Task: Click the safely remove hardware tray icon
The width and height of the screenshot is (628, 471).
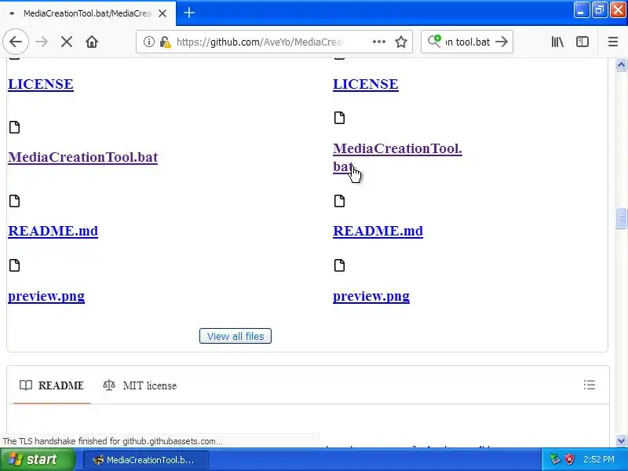Action: 555,459
